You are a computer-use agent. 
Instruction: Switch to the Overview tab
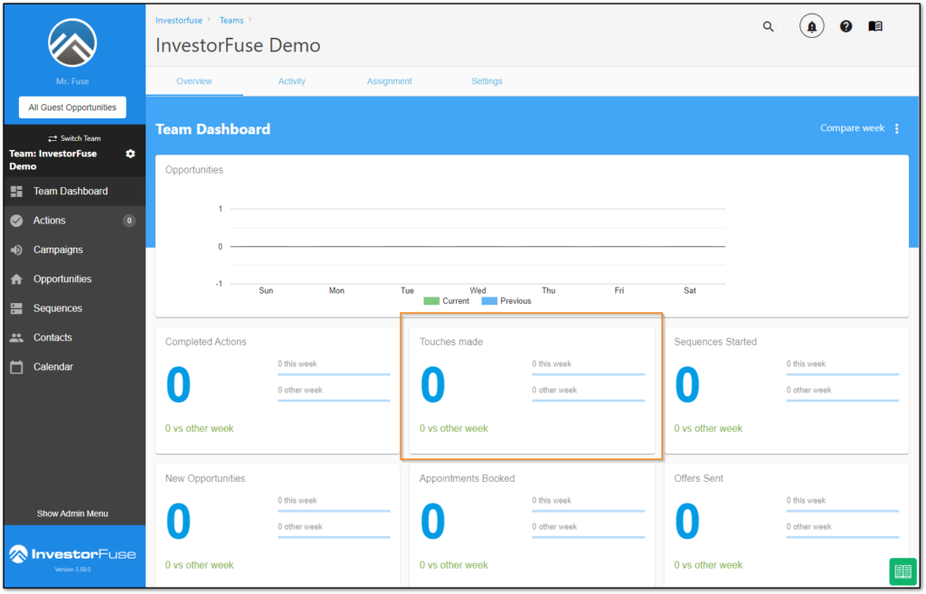pyautogui.click(x=194, y=81)
